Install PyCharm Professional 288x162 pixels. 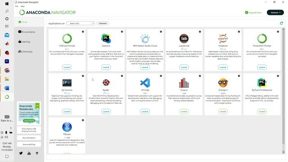click(x=262, y=112)
